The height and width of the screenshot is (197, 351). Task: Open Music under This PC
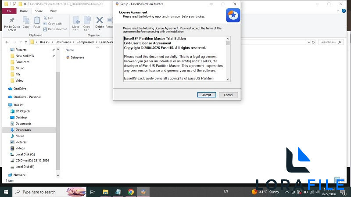20,136
